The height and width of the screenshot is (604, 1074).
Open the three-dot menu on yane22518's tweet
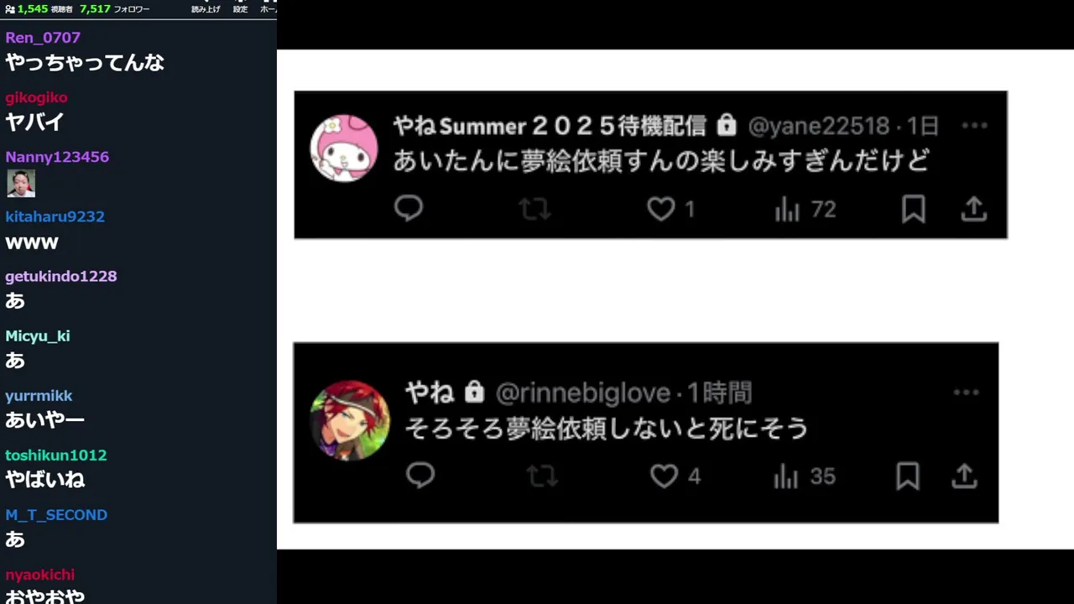click(x=974, y=126)
